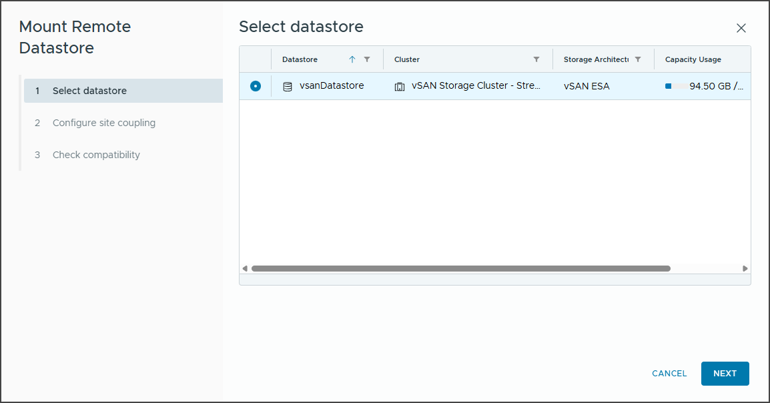Viewport: 770px width, 403px height.
Task: Click the left arrow of the horizontal scrollbar
Action: coord(244,268)
